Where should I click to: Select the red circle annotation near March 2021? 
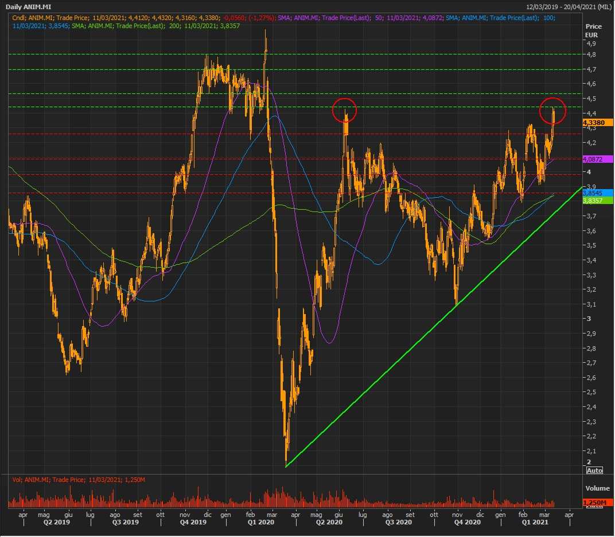click(x=553, y=109)
